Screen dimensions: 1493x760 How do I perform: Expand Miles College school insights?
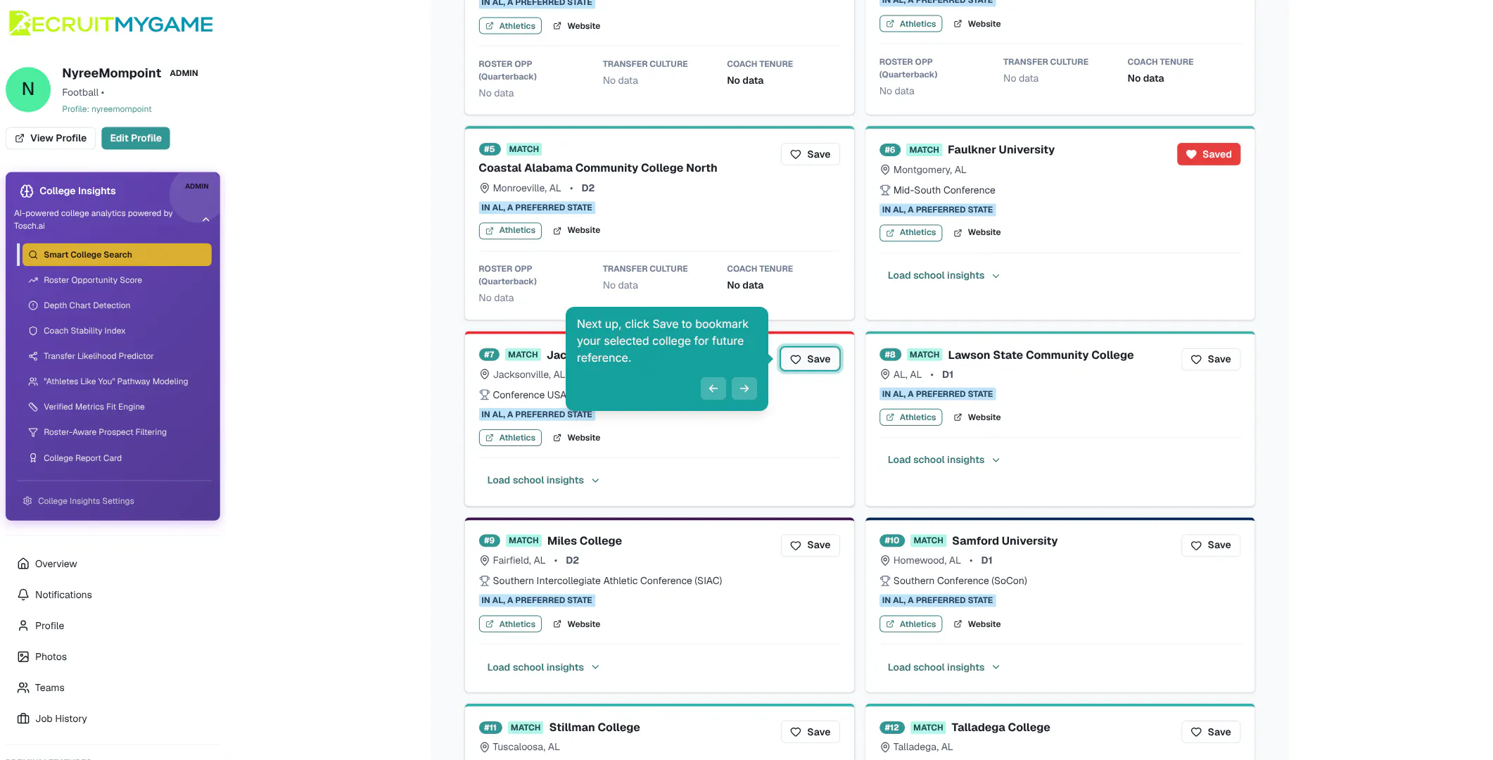(543, 667)
